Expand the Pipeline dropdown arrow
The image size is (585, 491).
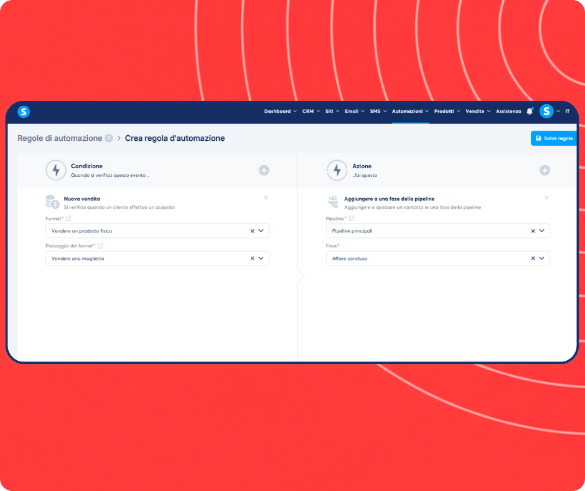coord(541,231)
